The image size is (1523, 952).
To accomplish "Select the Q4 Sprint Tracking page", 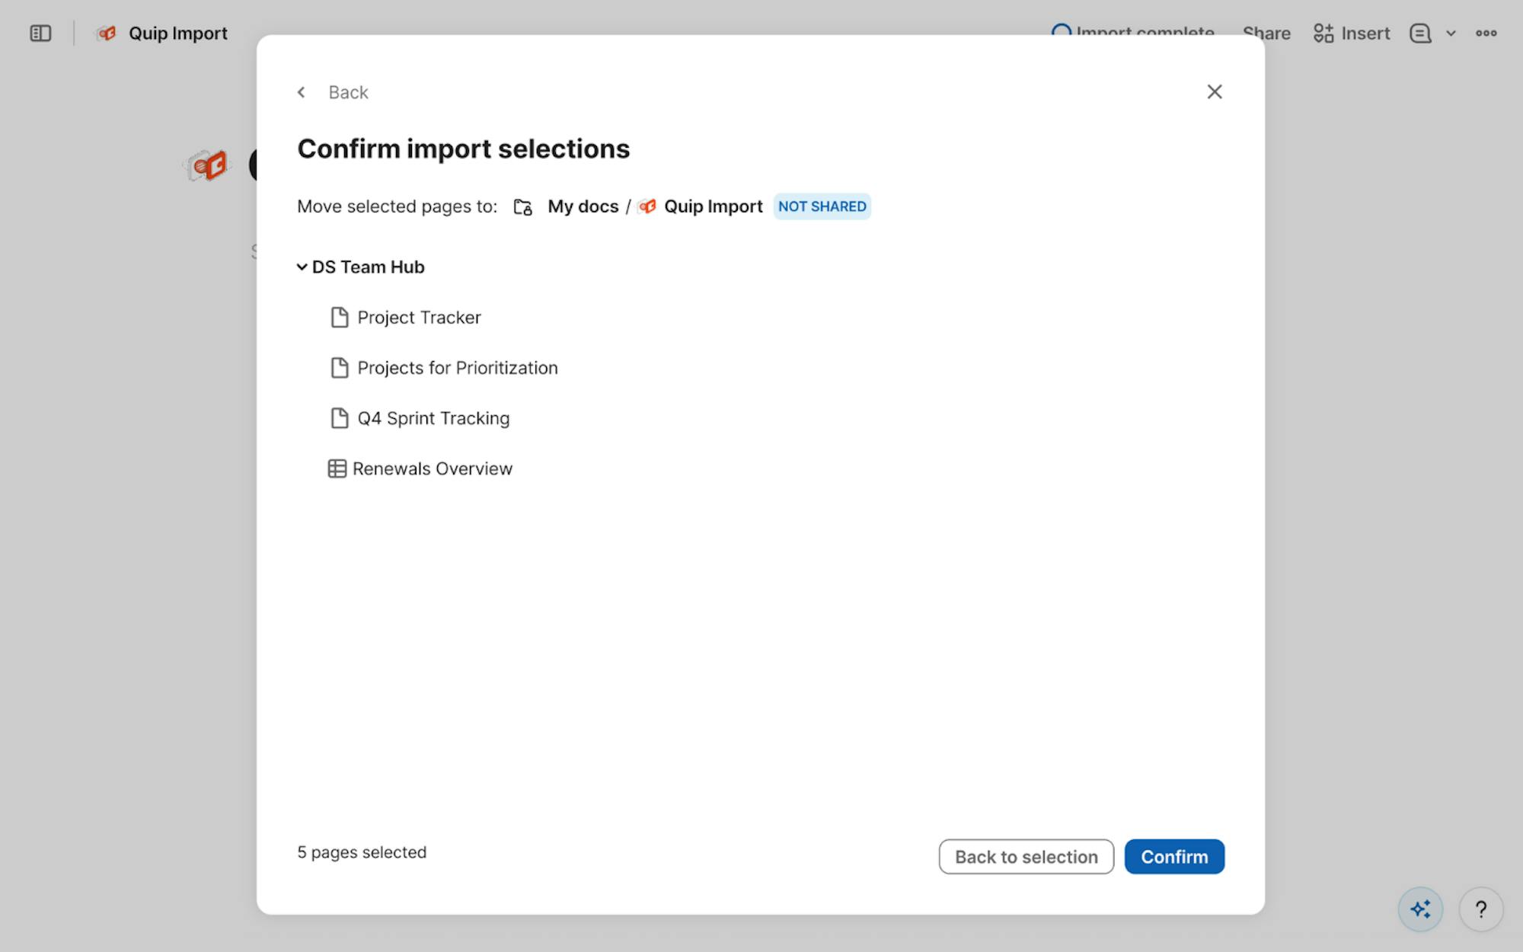I will point(433,418).
